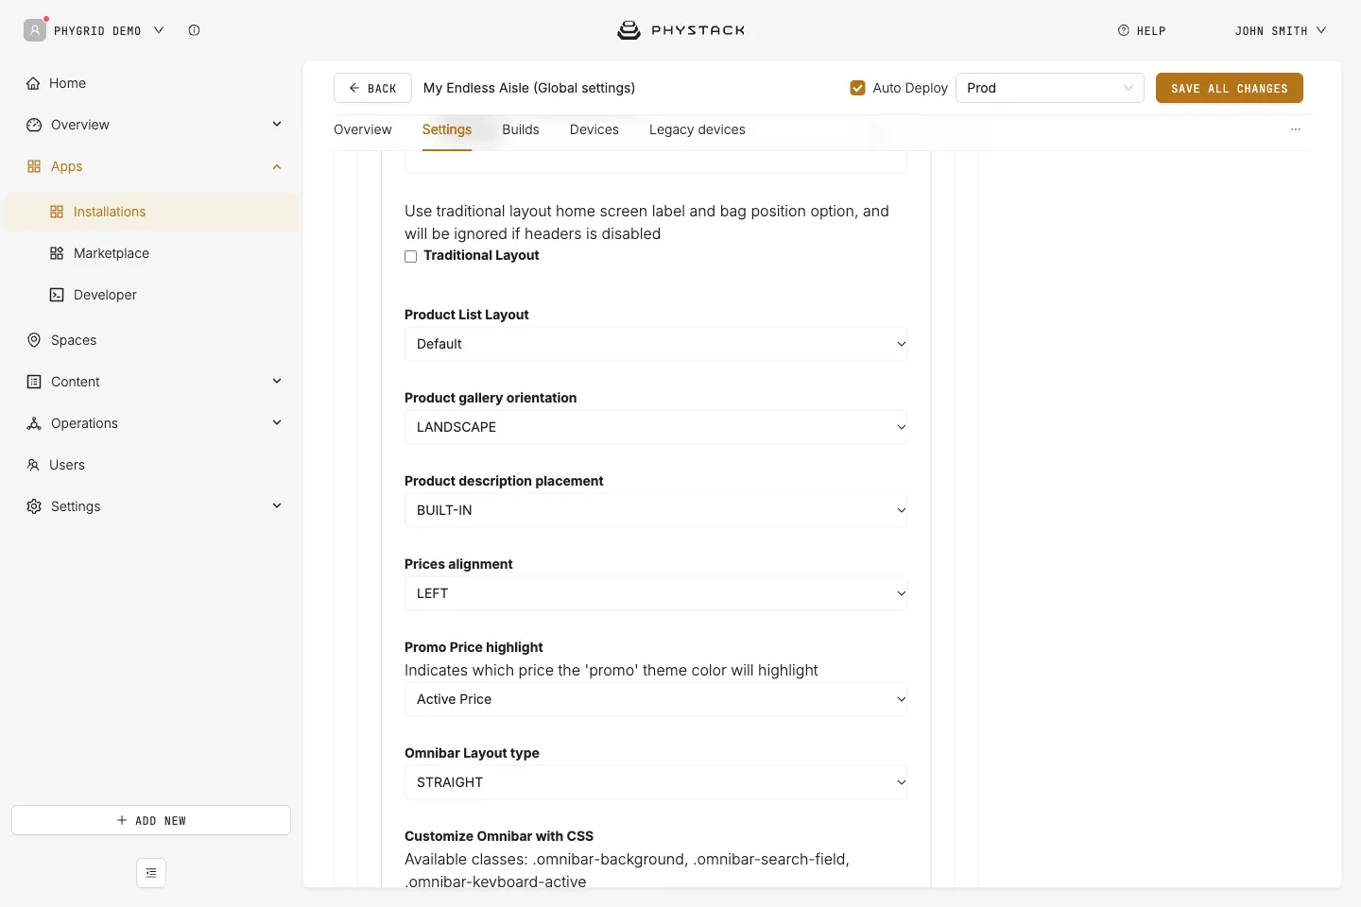Click the Operations network icon
This screenshot has width=1361, height=907.
pos(34,423)
